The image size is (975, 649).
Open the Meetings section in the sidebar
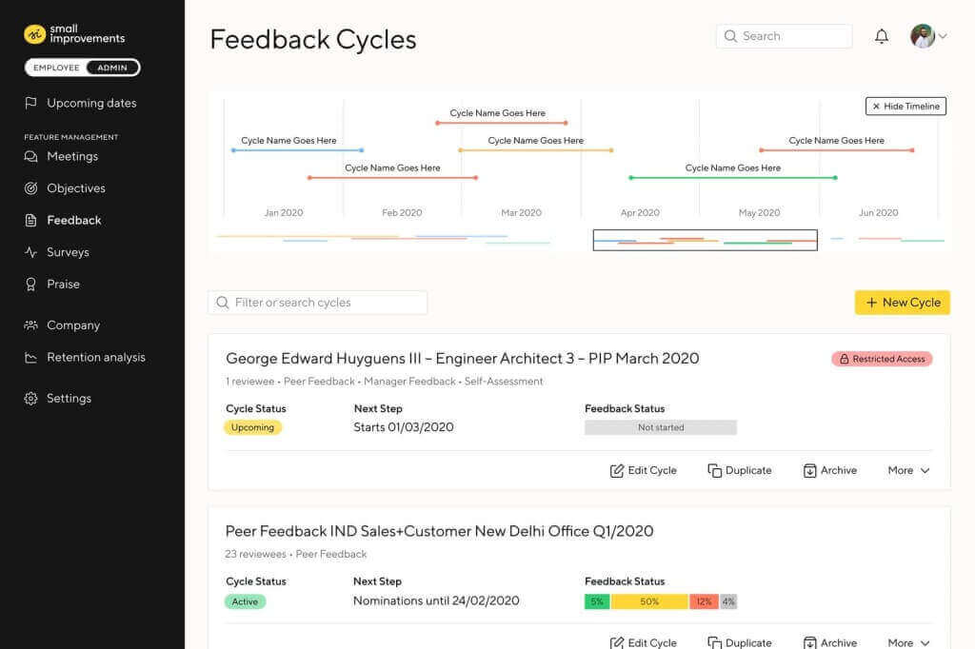tap(71, 156)
